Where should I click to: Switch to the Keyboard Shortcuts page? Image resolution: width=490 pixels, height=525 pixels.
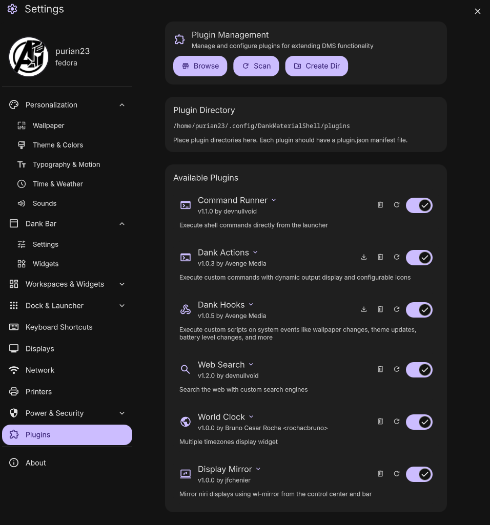point(59,327)
